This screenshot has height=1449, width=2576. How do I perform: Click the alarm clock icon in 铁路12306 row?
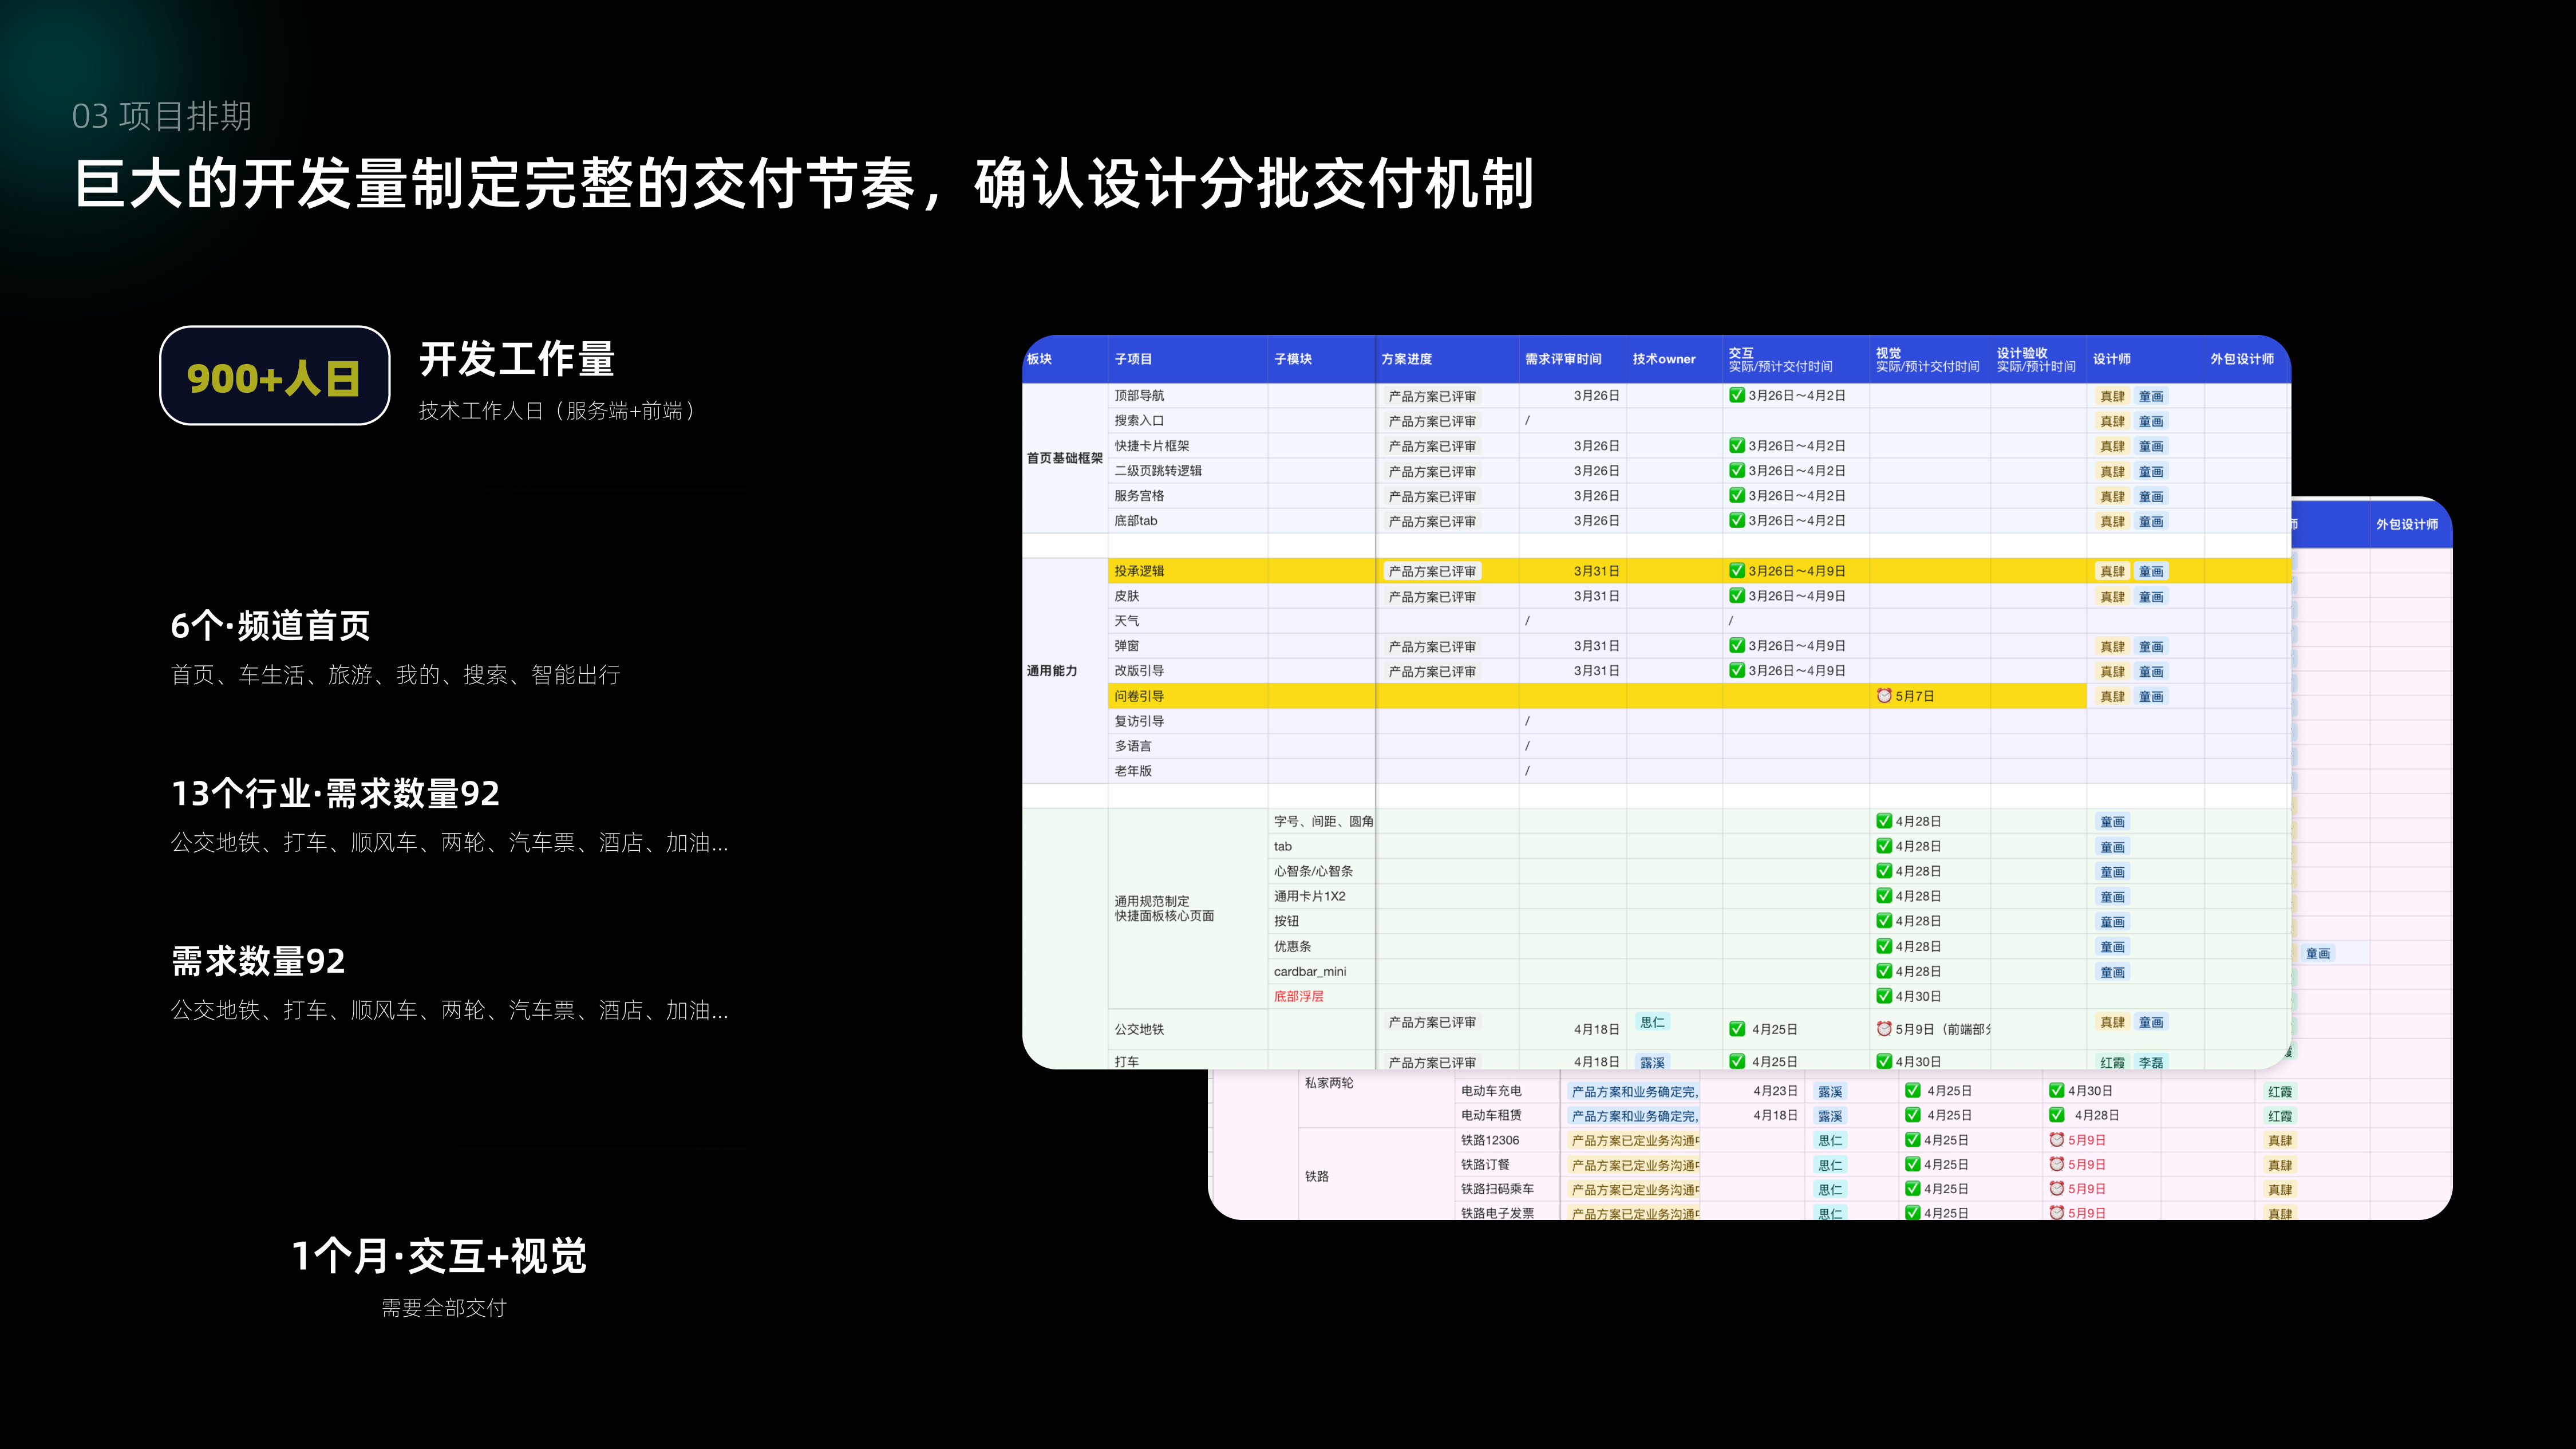click(2057, 1140)
